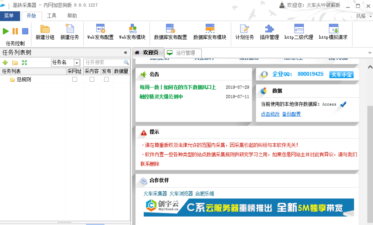Click magnifier search icon in 任务搜索 box
The height and width of the screenshot is (225, 373).
pos(126,63)
